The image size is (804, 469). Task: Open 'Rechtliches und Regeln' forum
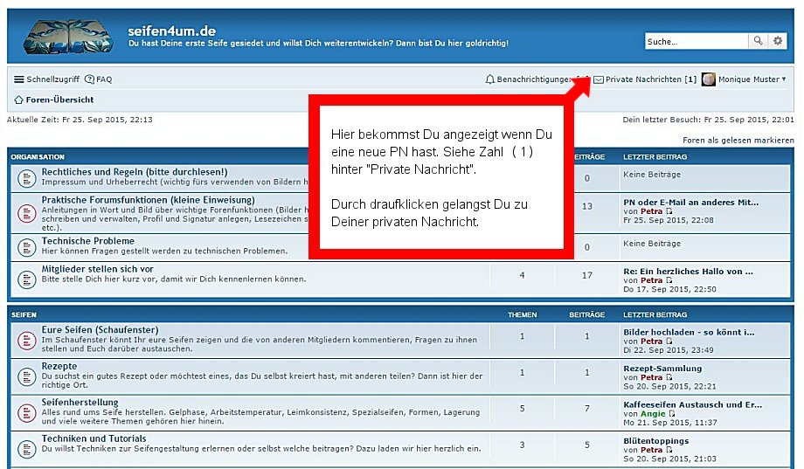pos(134,172)
